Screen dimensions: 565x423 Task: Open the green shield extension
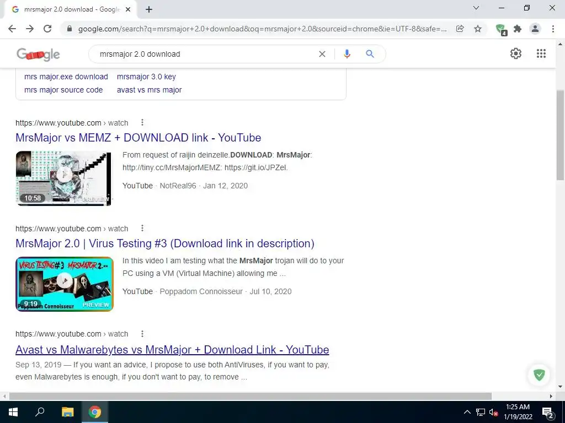[x=501, y=29]
